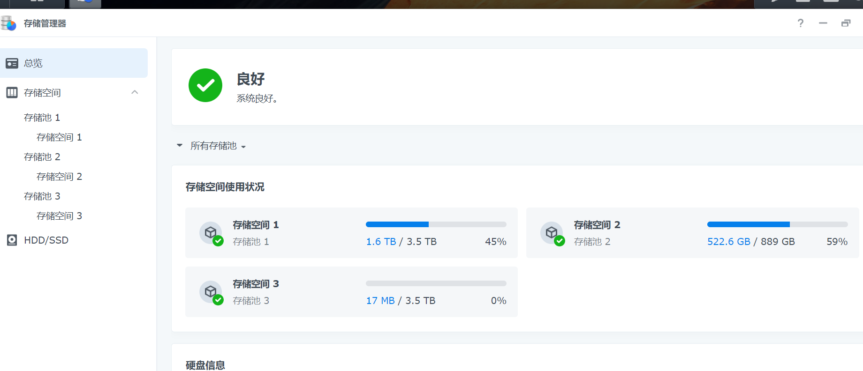Click the 1.6 TB used space link

[381, 242]
